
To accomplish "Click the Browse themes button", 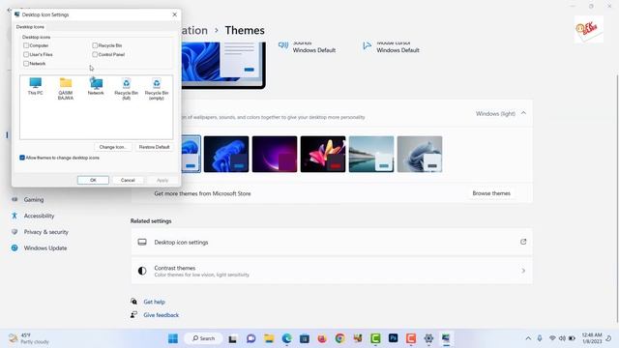I will tap(491, 193).
